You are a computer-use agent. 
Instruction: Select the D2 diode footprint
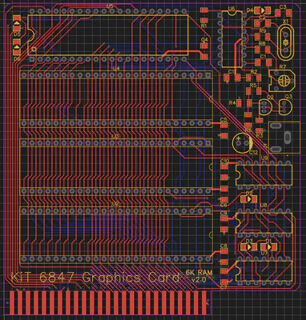248,199
